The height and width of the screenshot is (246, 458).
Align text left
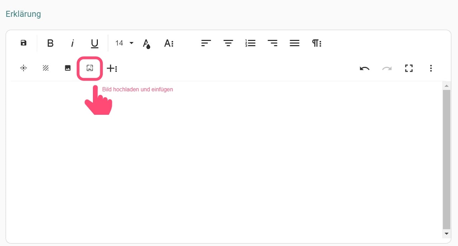click(x=206, y=43)
